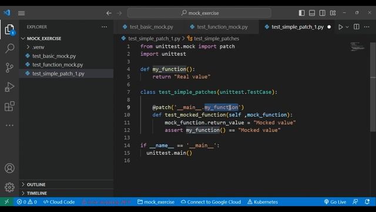Open the hamburger application menu
376x212 pixels.
coord(21,13)
